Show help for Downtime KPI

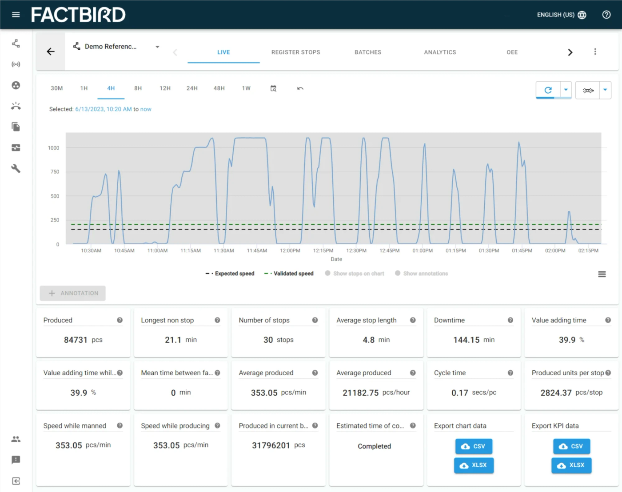[510, 320]
